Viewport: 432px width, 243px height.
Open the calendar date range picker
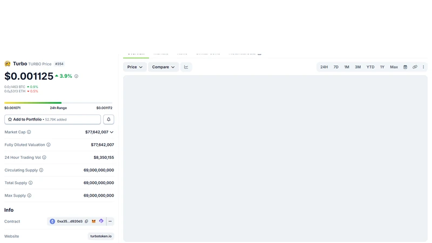point(406,67)
